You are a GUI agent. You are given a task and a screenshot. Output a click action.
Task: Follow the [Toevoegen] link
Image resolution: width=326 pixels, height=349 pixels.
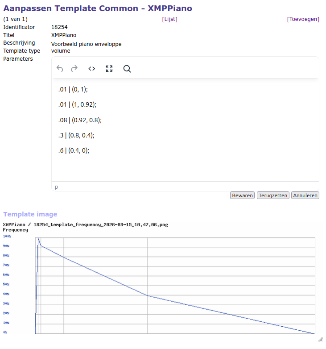[303, 19]
